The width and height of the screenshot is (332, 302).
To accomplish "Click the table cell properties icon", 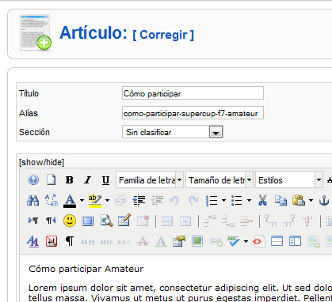I will (185, 221).
